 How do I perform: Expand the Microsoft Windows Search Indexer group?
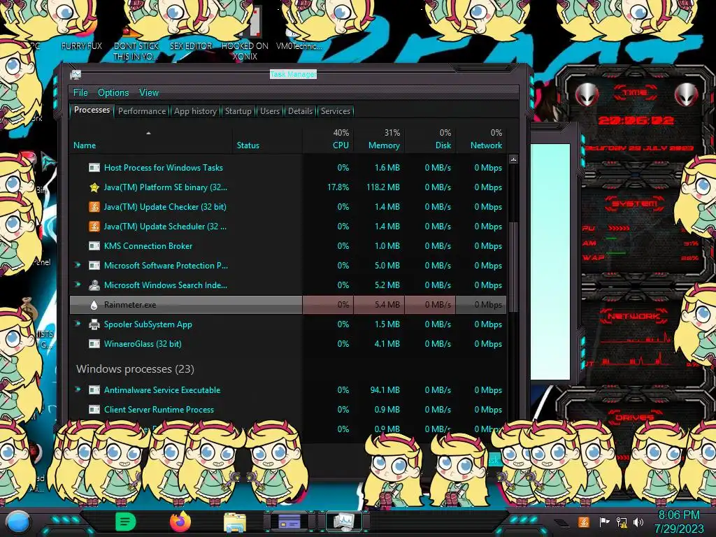78,285
